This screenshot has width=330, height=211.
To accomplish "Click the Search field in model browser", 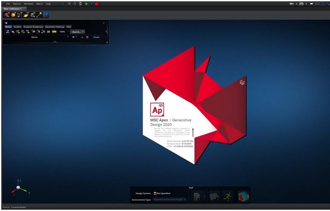I will (x=77, y=32).
